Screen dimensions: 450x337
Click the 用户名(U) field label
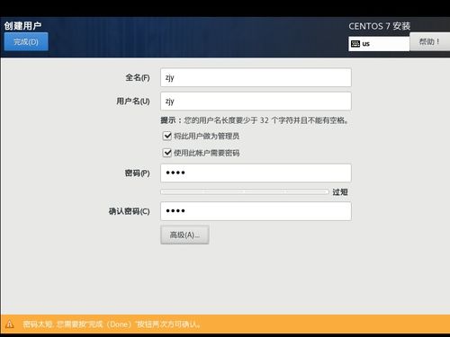click(x=133, y=102)
